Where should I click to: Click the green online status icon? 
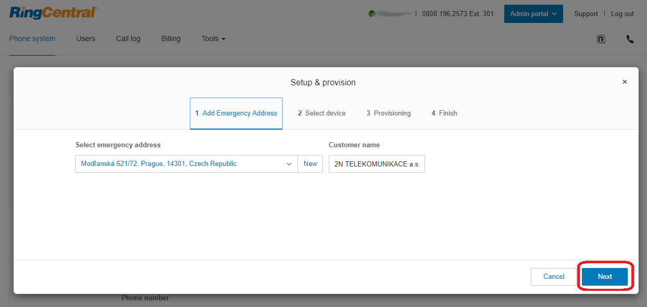(372, 14)
